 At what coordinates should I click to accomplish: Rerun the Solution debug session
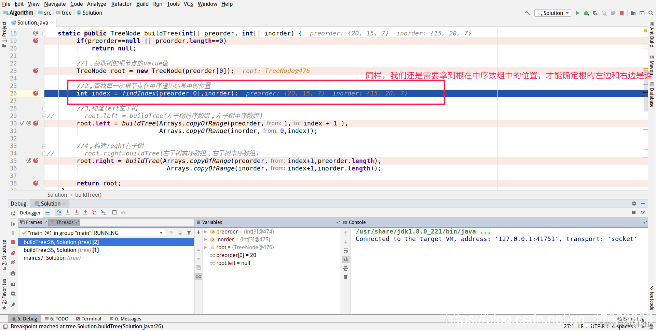[13, 213]
